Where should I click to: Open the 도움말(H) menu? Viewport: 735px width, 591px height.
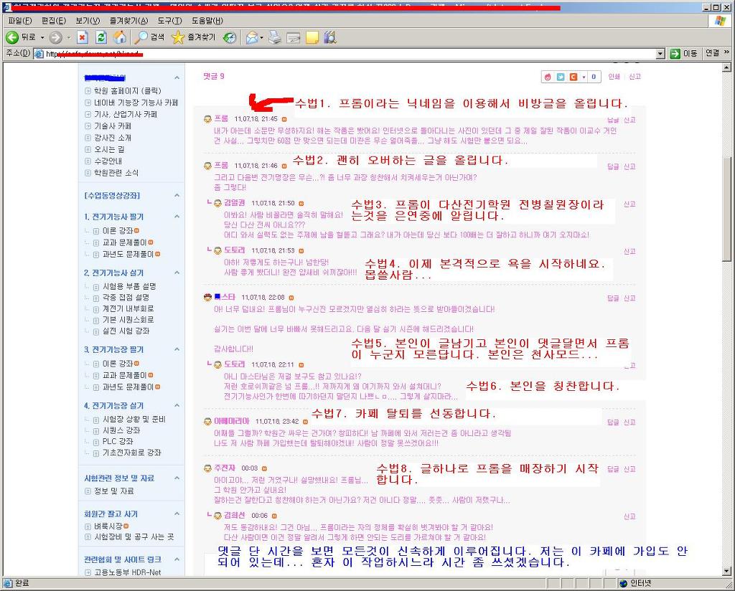(x=207, y=21)
